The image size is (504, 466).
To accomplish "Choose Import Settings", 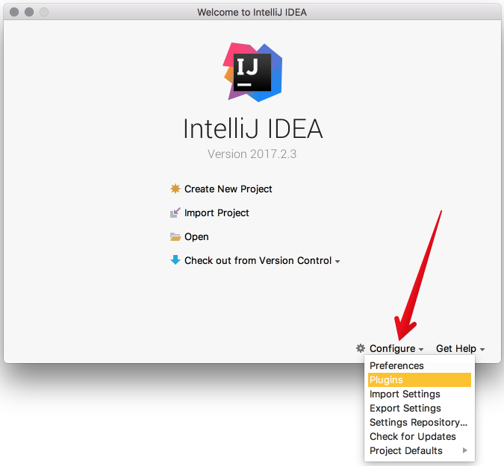I will coord(419,394).
